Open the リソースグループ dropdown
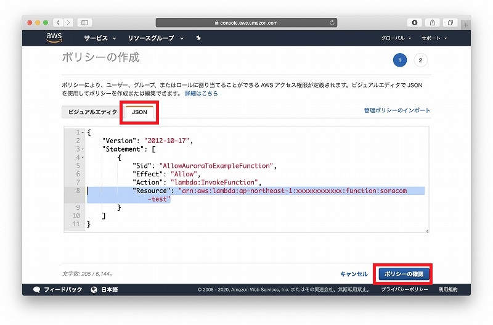 (156, 38)
